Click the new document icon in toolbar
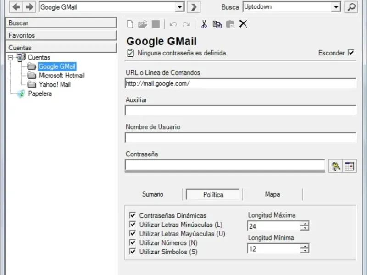Screen dimensions: 367x275 (130, 24)
